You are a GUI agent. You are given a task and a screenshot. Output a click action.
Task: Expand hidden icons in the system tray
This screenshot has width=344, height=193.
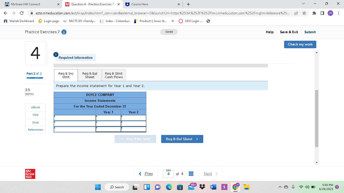tap(280, 187)
